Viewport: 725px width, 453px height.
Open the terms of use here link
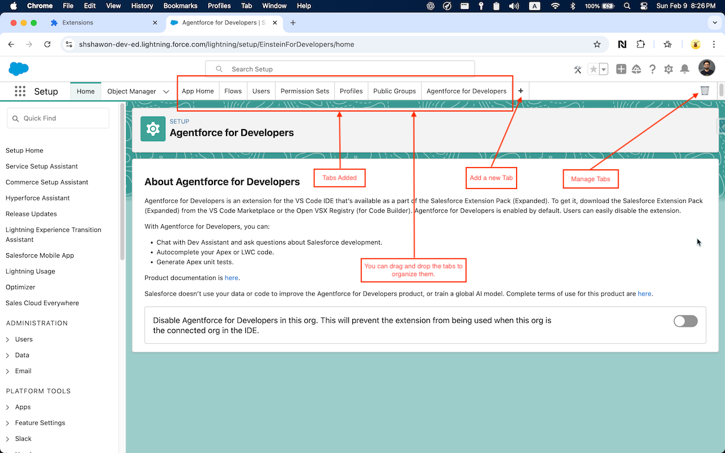pyautogui.click(x=644, y=294)
